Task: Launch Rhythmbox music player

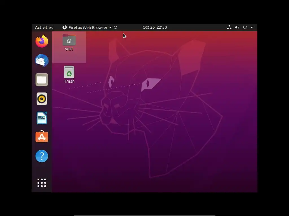Action: (42, 99)
